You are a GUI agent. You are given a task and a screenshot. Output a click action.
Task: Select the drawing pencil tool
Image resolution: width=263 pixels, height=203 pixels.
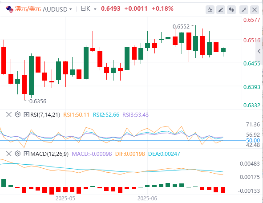pyautogui.click(x=221, y=10)
